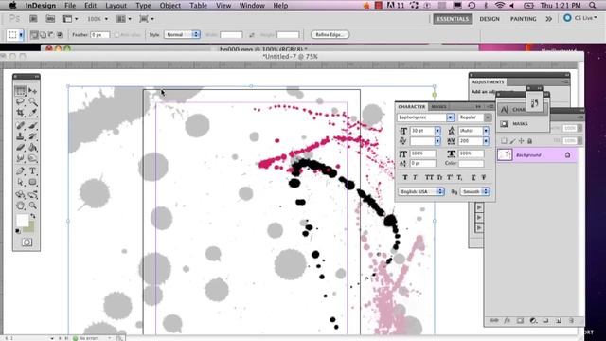Screen dimensions: 606x341
Task: Select the History Brush tool
Action: (x=33, y=136)
